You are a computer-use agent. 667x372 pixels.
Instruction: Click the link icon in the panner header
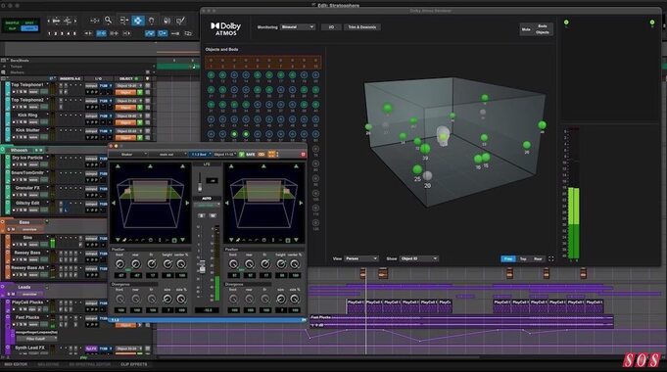tap(262, 155)
